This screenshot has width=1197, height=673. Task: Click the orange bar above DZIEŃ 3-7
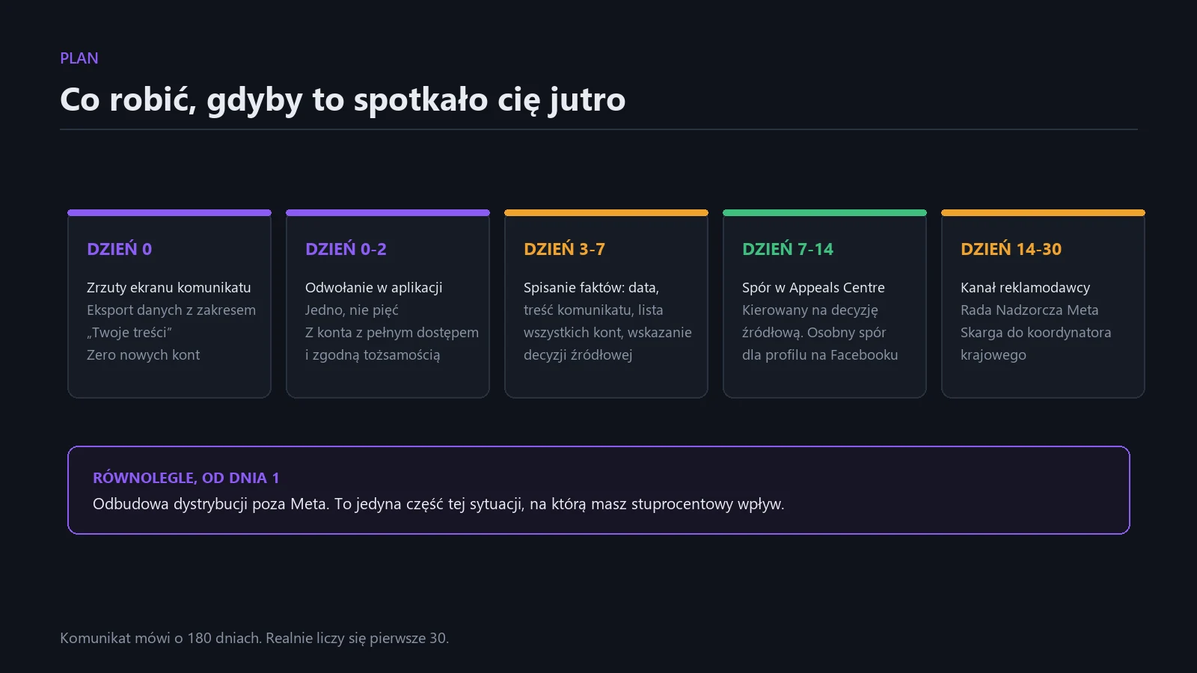pyautogui.click(x=606, y=213)
